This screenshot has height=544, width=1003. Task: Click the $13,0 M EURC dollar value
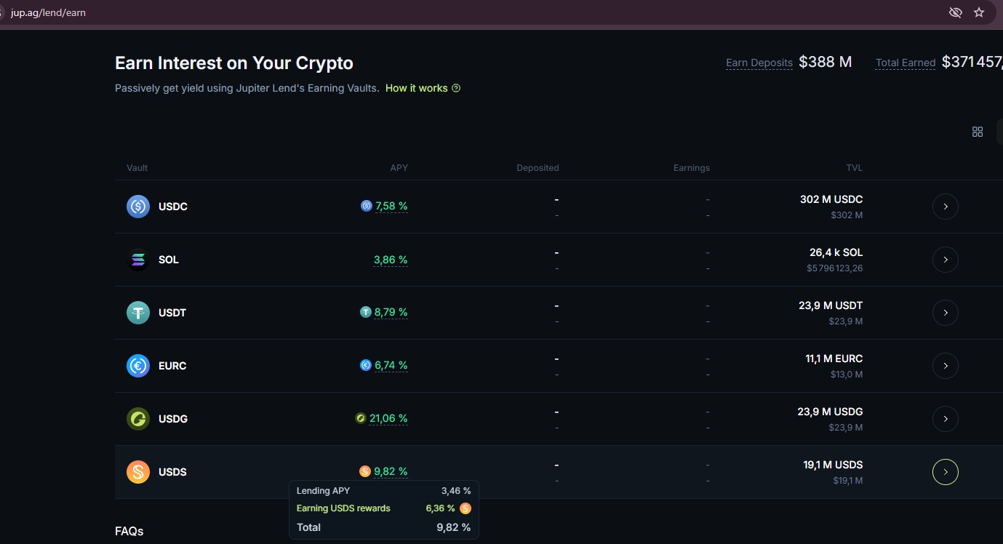(847, 375)
